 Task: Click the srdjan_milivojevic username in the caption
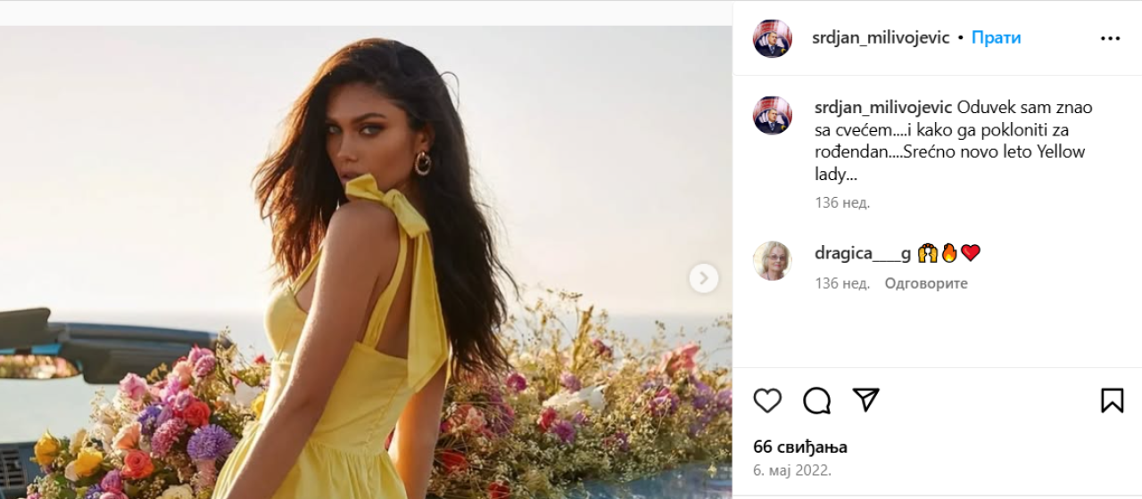pyautogui.click(x=883, y=108)
